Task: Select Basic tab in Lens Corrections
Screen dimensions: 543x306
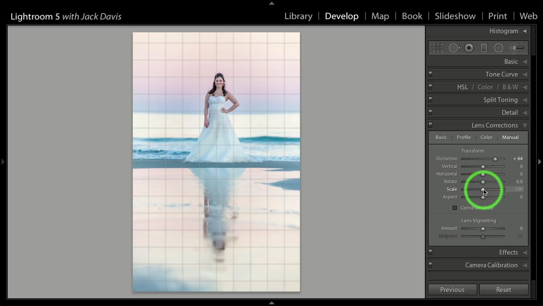Action: 441,137
